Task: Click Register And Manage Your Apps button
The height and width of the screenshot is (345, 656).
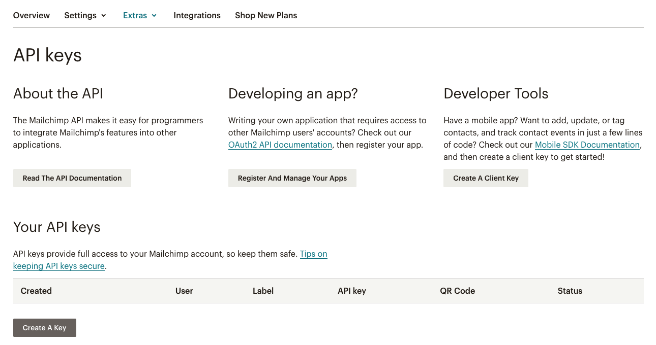Action: [292, 178]
